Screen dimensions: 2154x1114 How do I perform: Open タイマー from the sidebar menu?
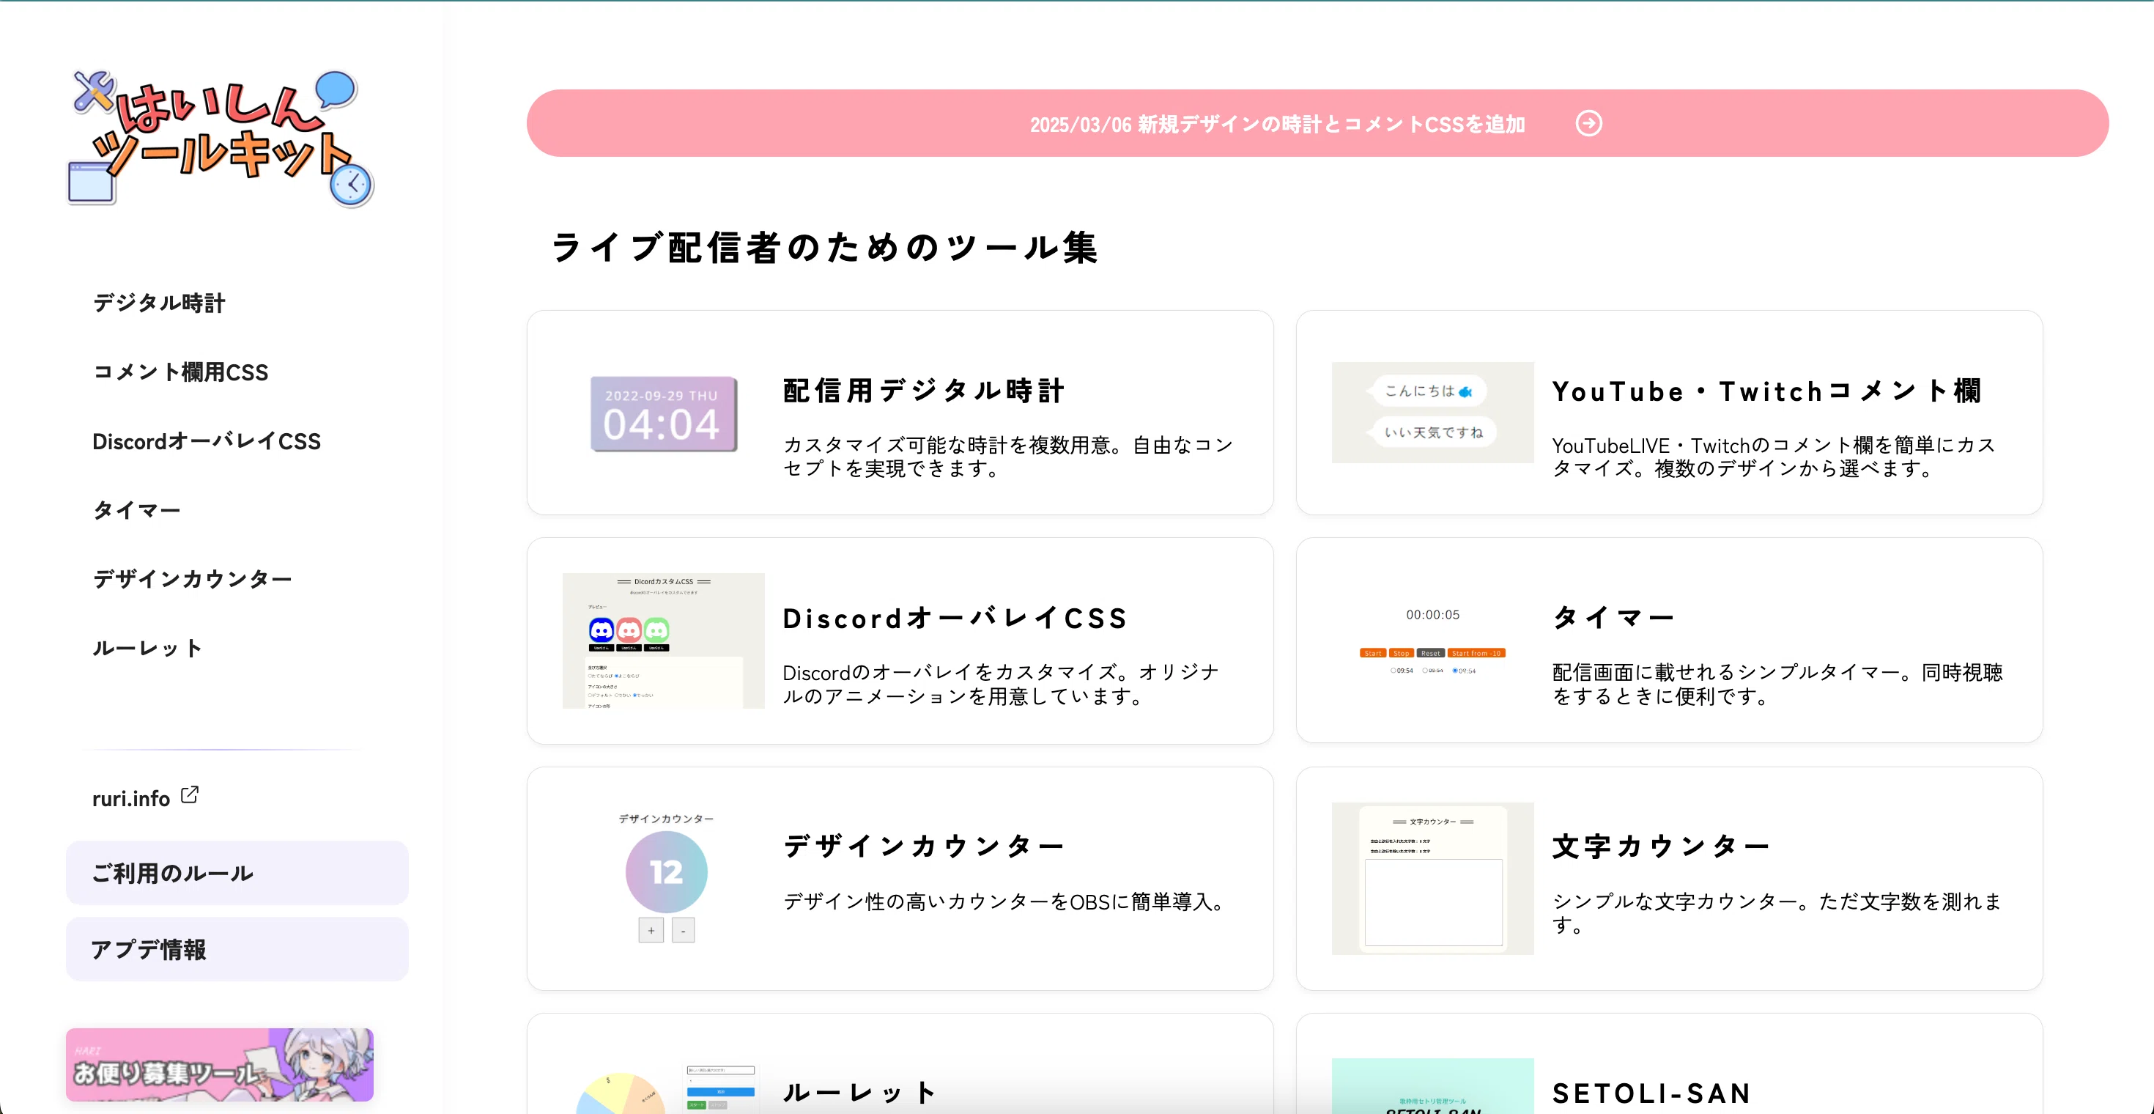pyautogui.click(x=136, y=510)
